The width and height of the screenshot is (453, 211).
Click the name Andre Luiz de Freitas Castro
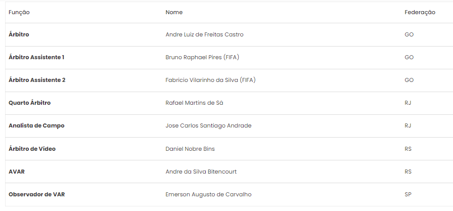tap(204, 34)
